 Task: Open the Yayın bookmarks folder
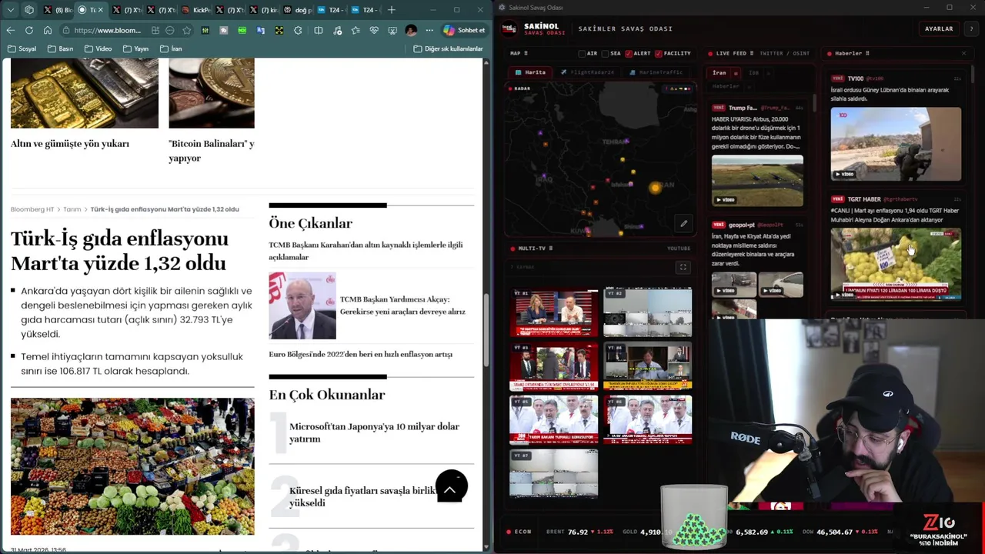pos(135,48)
